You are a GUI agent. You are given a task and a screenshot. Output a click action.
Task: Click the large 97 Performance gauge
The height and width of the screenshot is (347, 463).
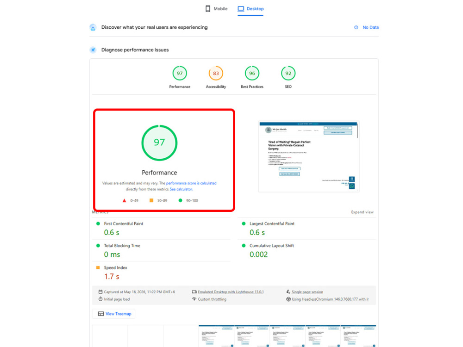coord(159,143)
